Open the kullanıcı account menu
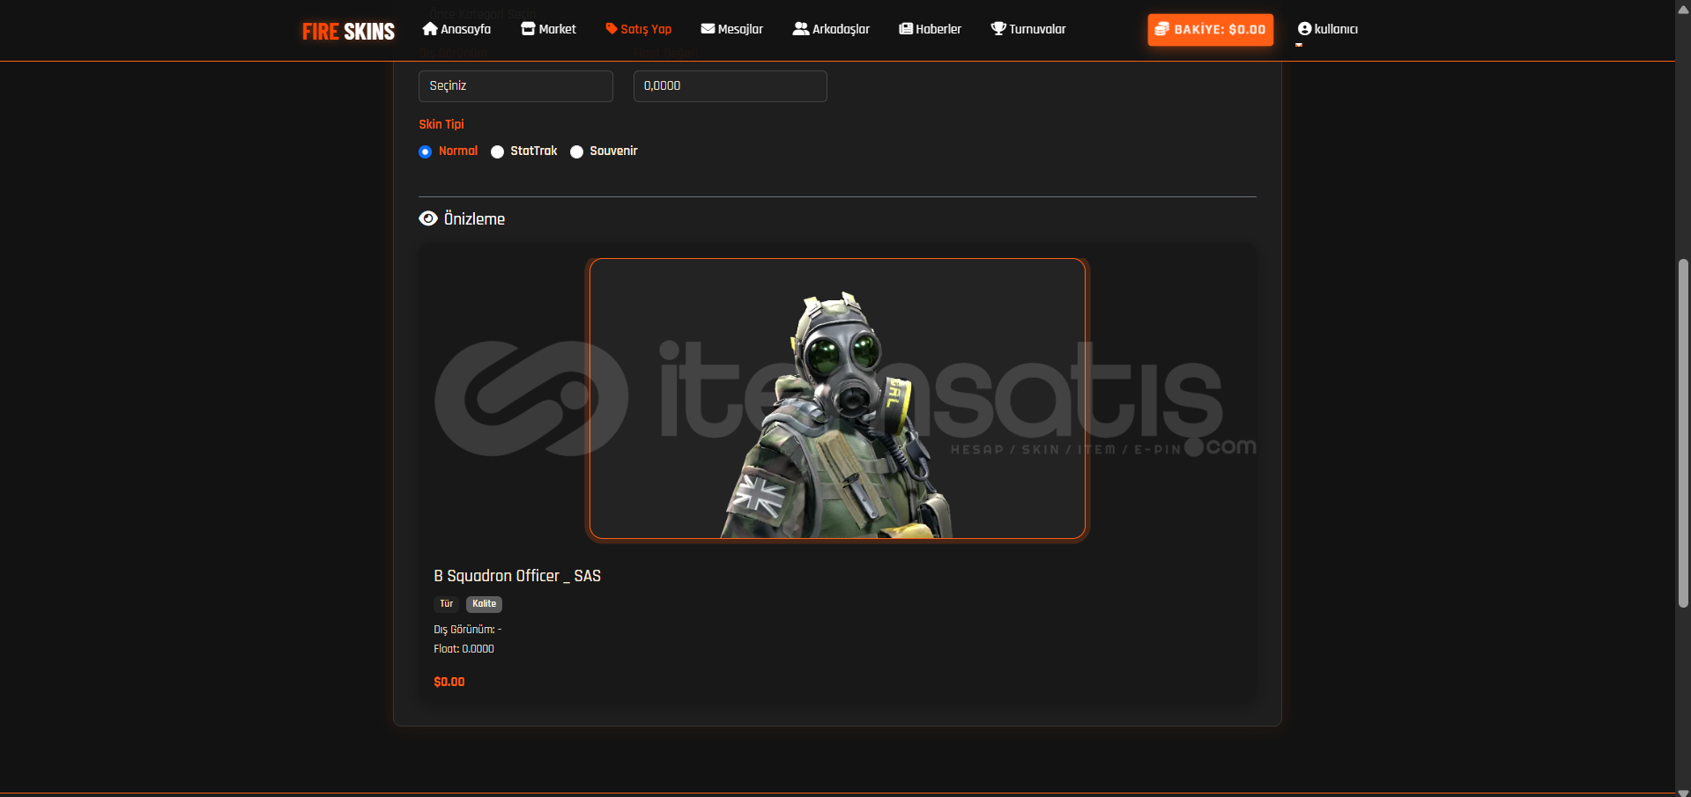Screen dimensions: 1691x797 coord(1328,29)
